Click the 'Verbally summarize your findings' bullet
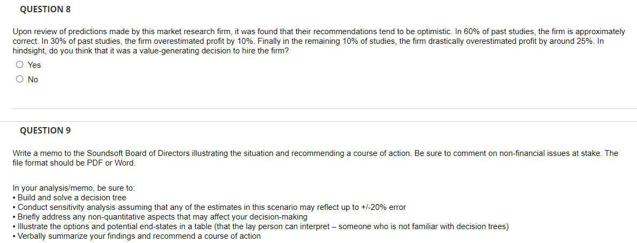637x243 pixels. (136, 236)
